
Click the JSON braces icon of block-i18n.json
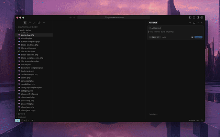[x=19, y=51]
